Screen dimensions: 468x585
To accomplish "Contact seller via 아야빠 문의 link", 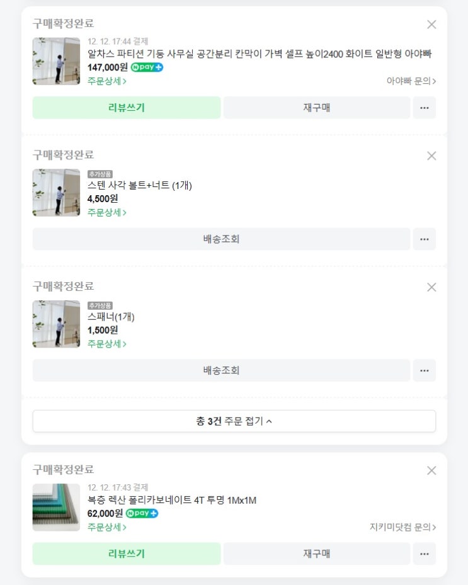I will pos(411,81).
